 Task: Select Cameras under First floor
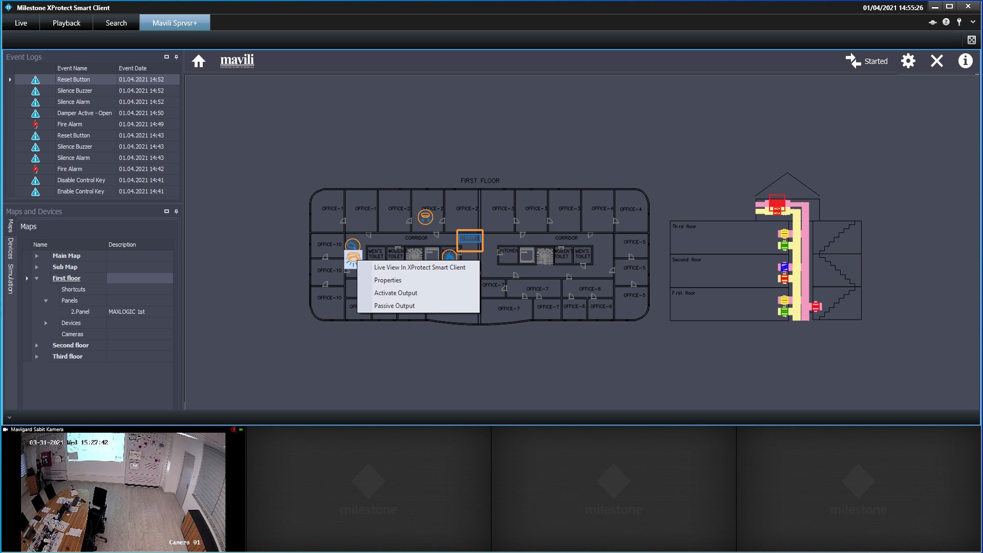[72, 334]
